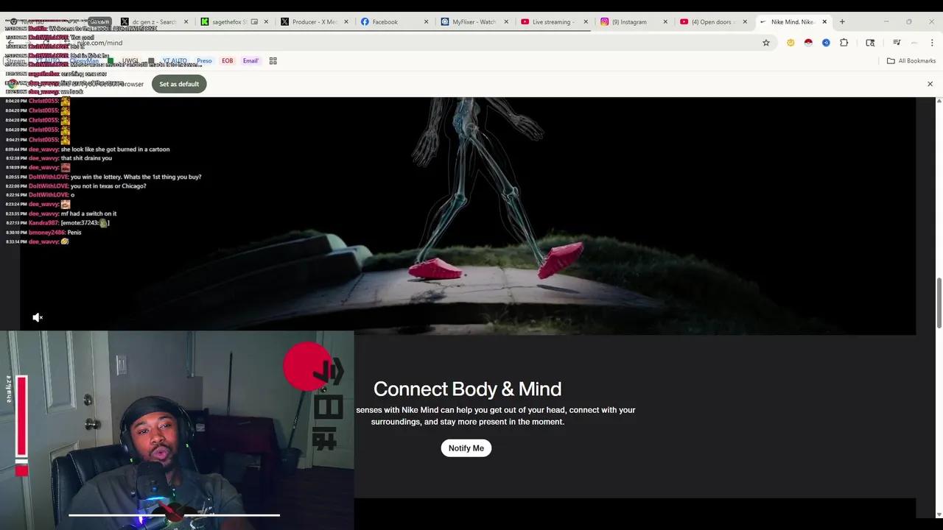Click chat message "that shit drains you"
The image size is (943, 530).
click(86, 158)
